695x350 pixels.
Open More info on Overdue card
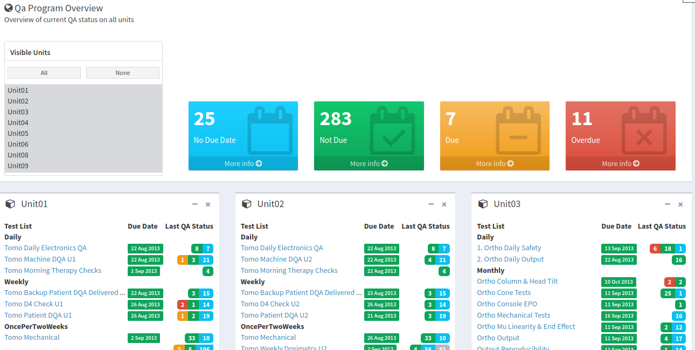[x=621, y=163]
